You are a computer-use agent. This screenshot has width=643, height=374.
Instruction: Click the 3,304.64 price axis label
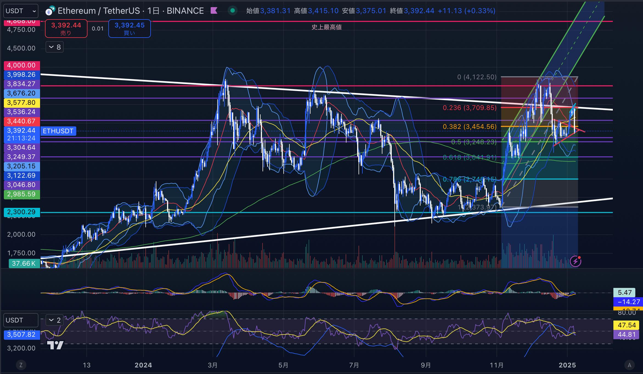(22, 148)
